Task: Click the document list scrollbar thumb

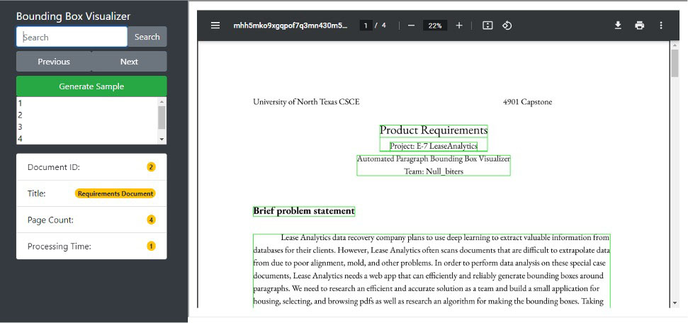Action: 162,117
